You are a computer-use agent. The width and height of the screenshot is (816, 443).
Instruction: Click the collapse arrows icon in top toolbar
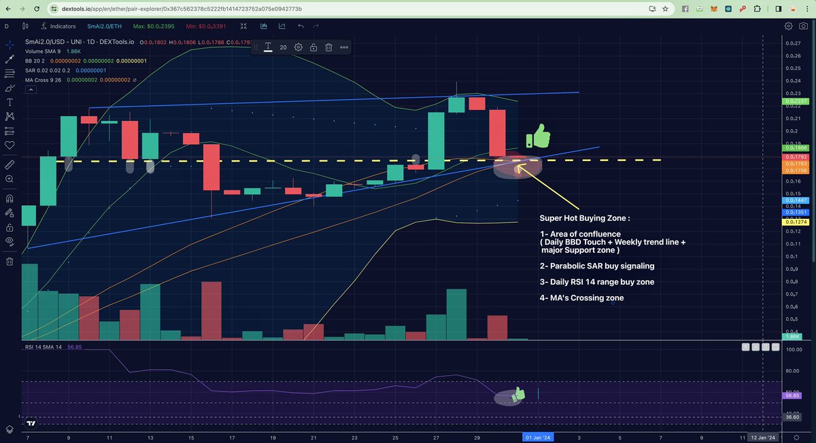(243, 26)
